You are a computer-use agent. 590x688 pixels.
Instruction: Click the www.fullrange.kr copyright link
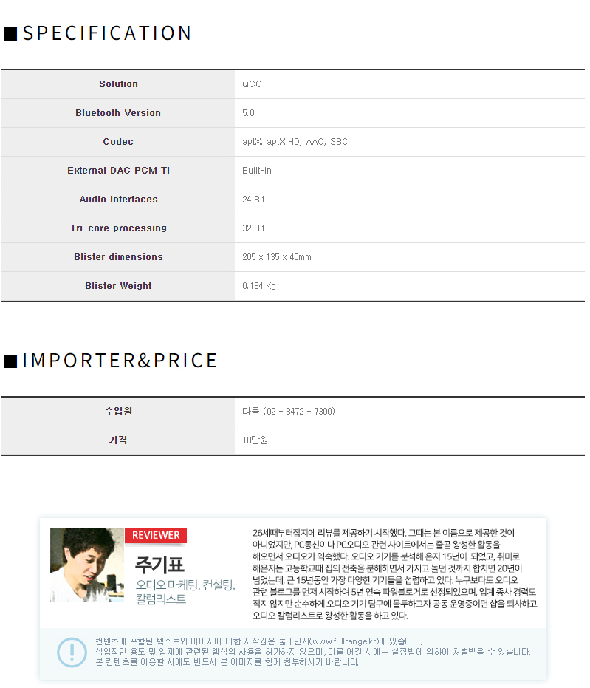(342, 641)
